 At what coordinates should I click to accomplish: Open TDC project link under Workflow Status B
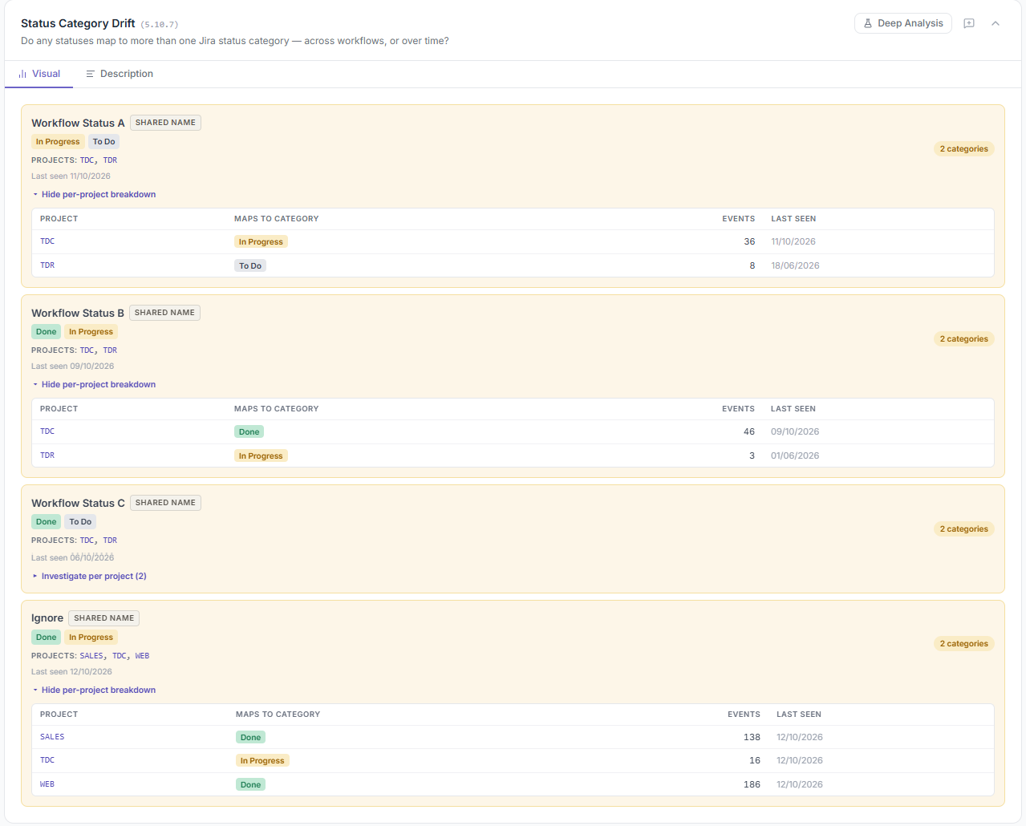[87, 350]
